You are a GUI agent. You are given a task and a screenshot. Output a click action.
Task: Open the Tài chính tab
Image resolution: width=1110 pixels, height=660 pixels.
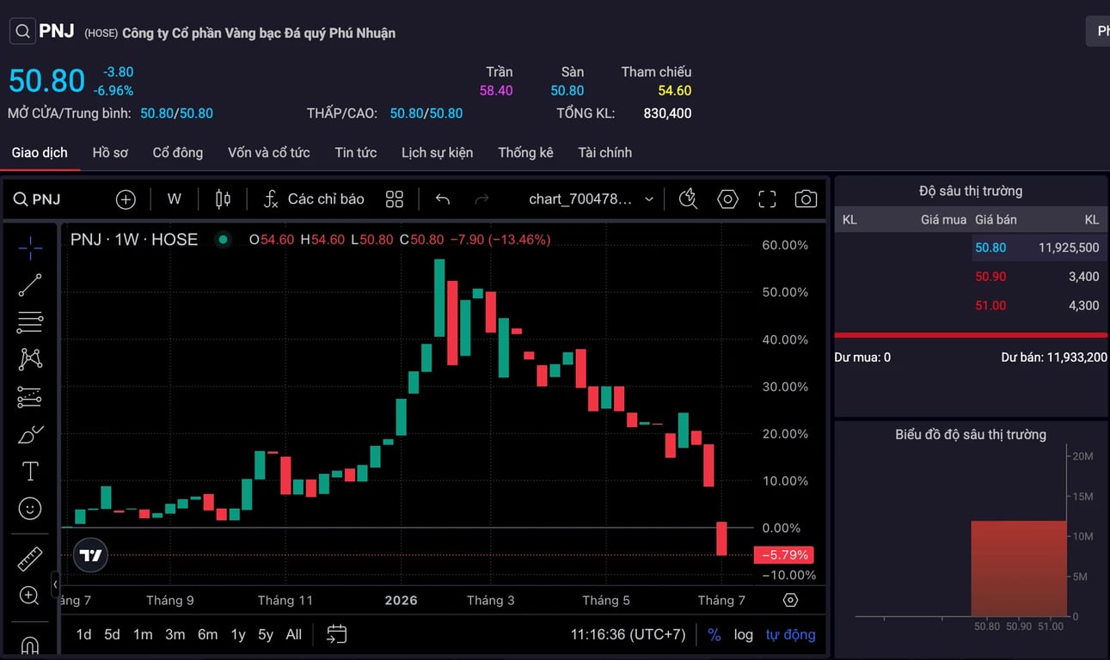(605, 152)
